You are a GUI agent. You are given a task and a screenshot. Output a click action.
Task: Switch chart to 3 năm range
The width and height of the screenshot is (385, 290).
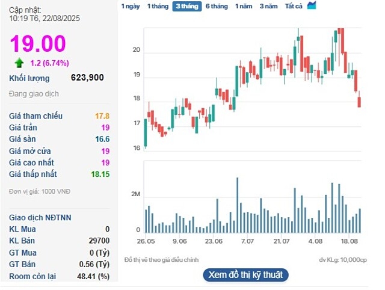[269, 6]
